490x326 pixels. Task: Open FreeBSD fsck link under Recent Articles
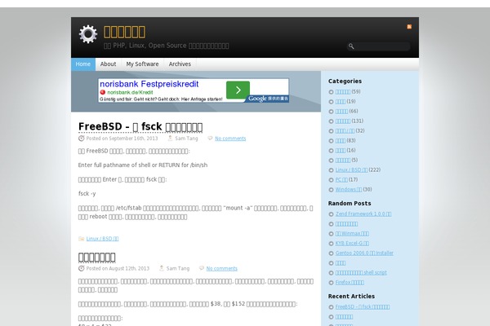[x=363, y=307]
